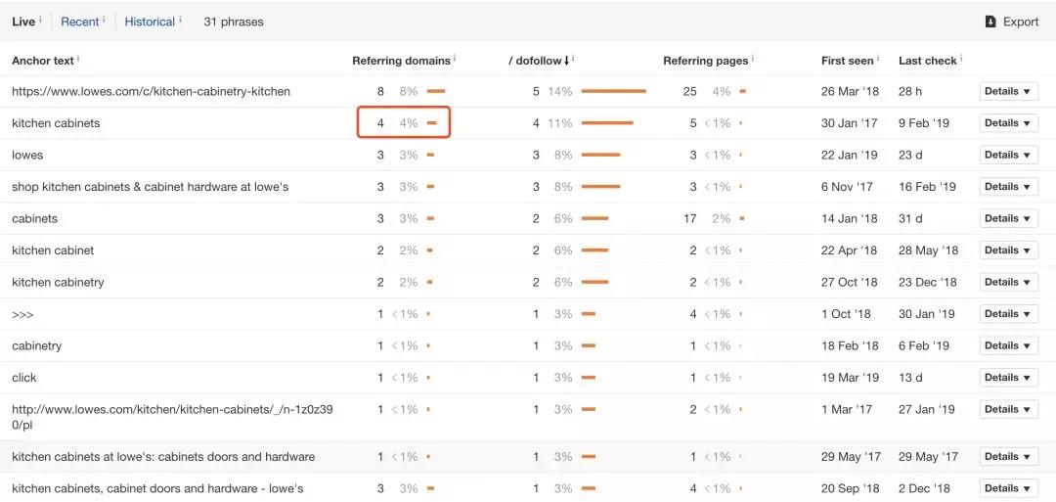The width and height of the screenshot is (1056, 502).
Task: Click info icon beside dofollow header
Action: (x=573, y=59)
